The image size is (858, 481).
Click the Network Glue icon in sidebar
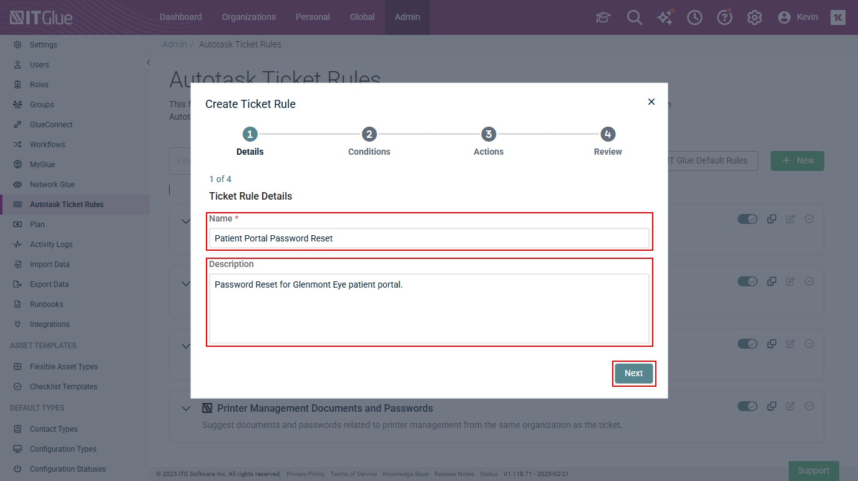(x=17, y=185)
